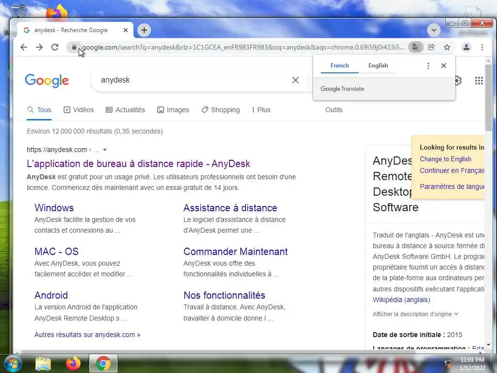This screenshot has height=373, width=497.
Task: Open the Google apps grid icon
Action: point(479,81)
